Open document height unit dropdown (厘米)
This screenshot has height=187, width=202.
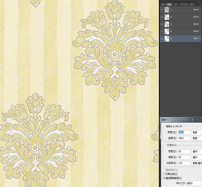click(x=197, y=157)
